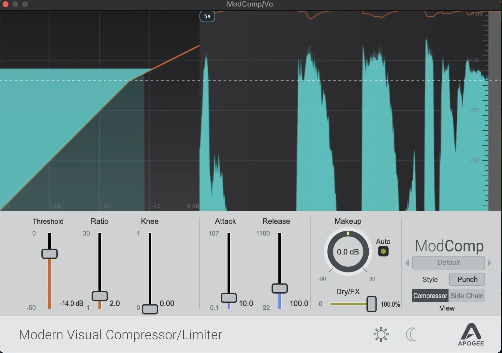This screenshot has height=353, width=502.
Task: Switch to Compressor view
Action: point(430,296)
